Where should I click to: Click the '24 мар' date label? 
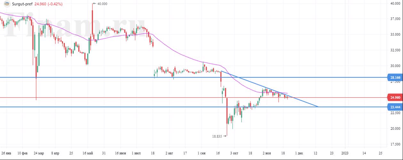[x=39, y=153]
